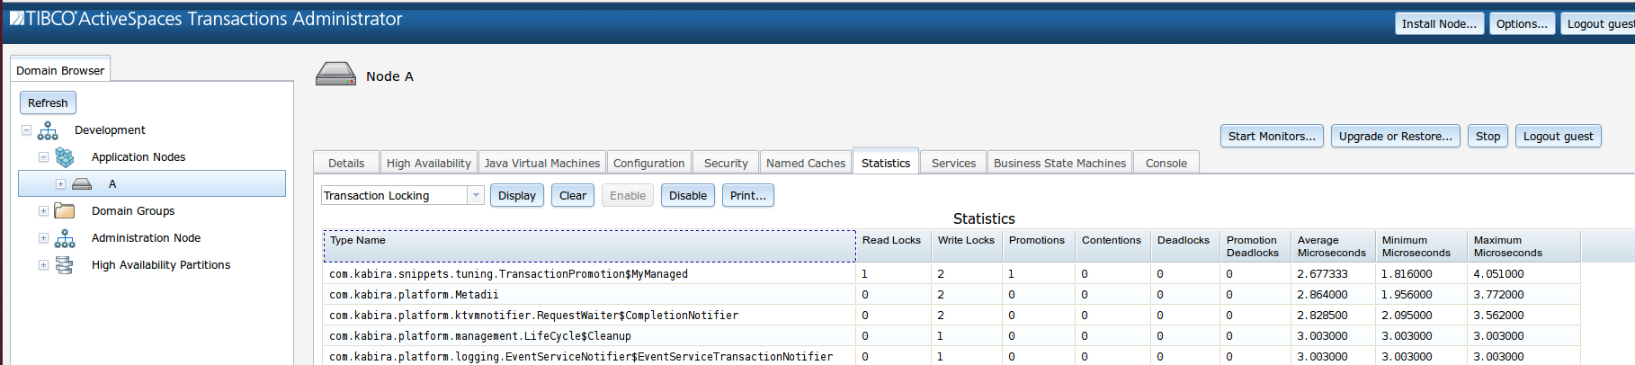Open the Domain Browser tab
Image resolution: width=1635 pixels, height=365 pixels.
(60, 70)
